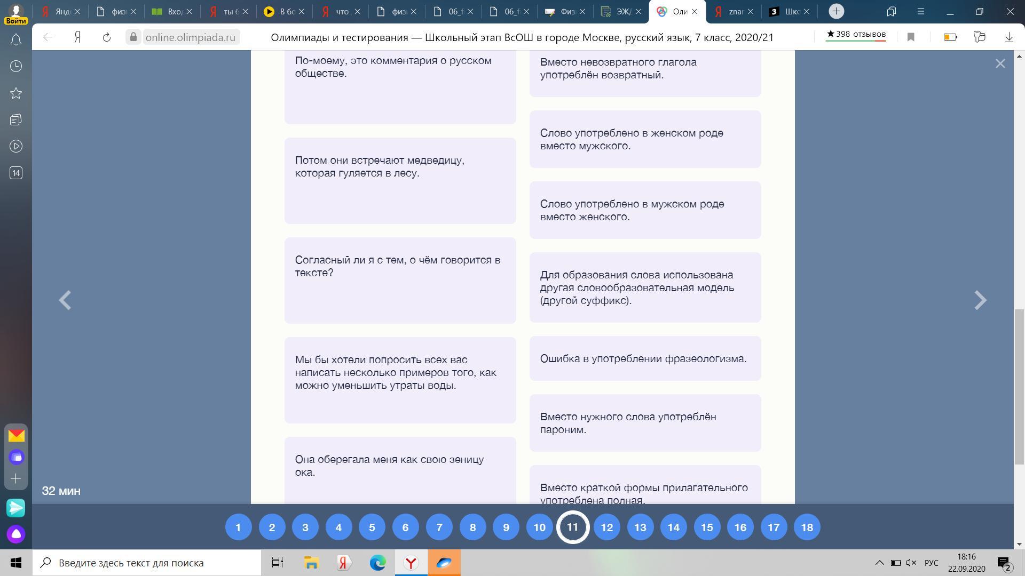Open favorites star icon in sidebar
This screenshot has height=576, width=1025.
pos(16,93)
